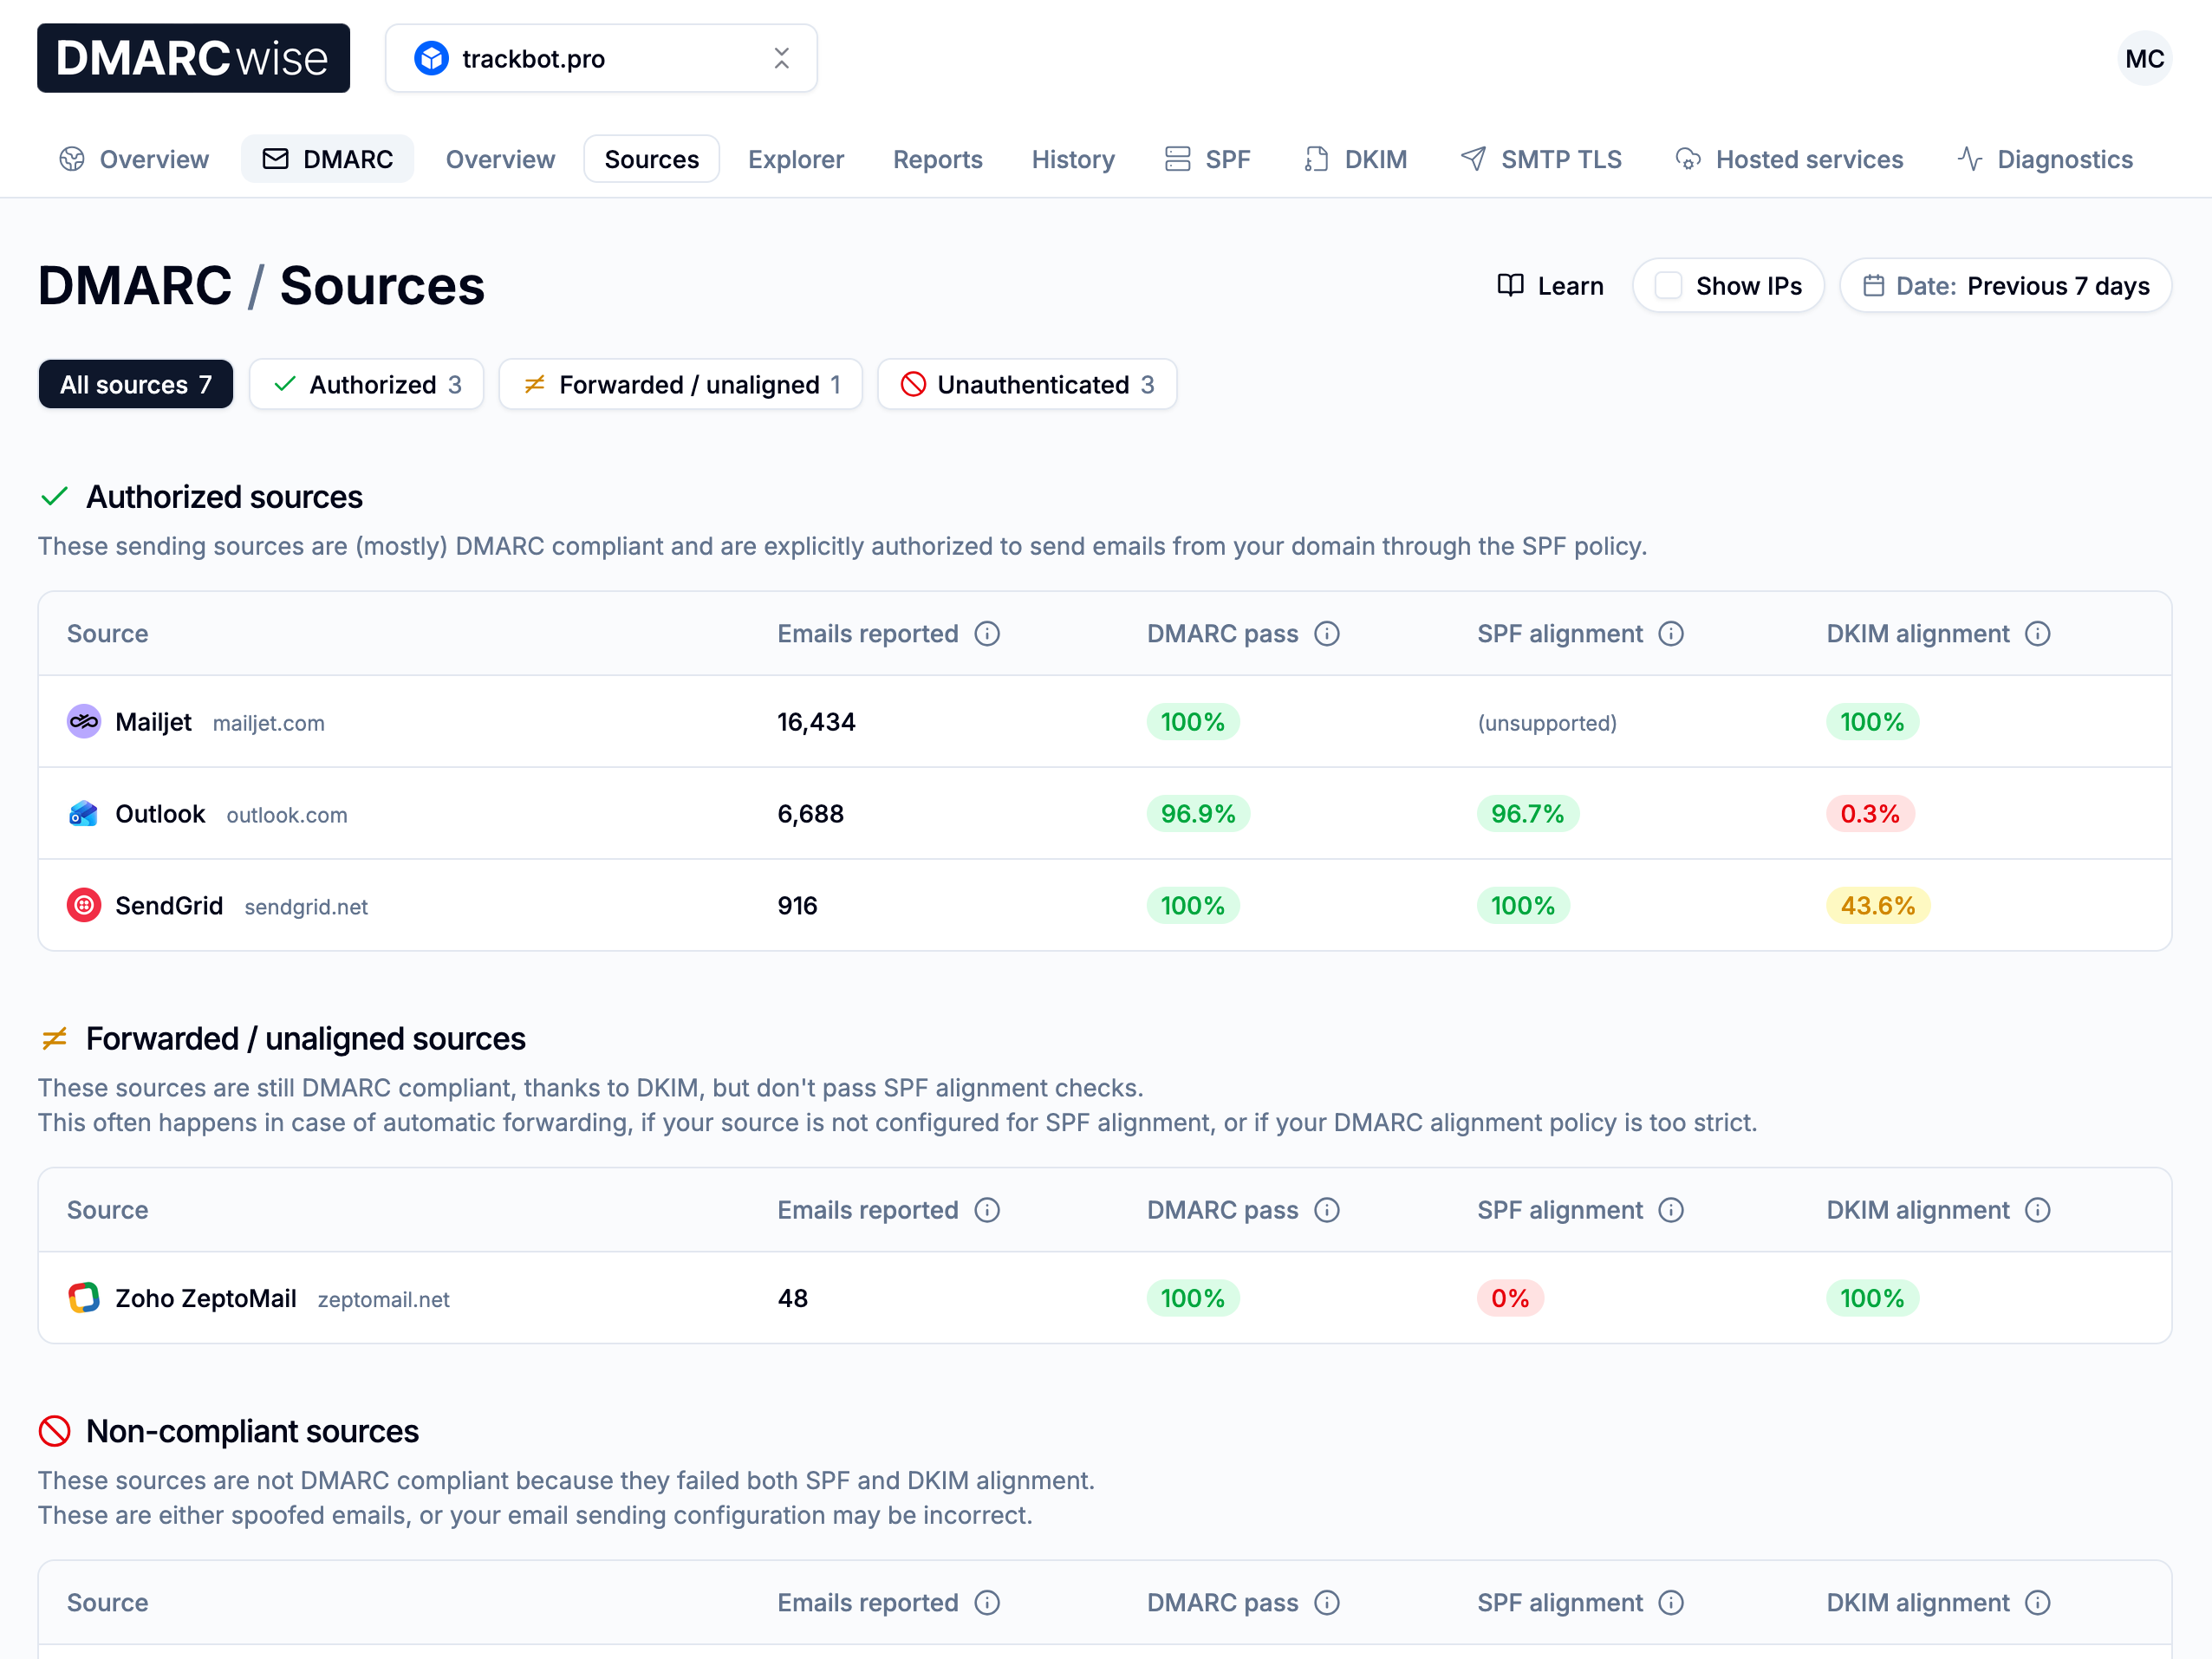Click the Mailjet source icon

pyautogui.click(x=84, y=722)
